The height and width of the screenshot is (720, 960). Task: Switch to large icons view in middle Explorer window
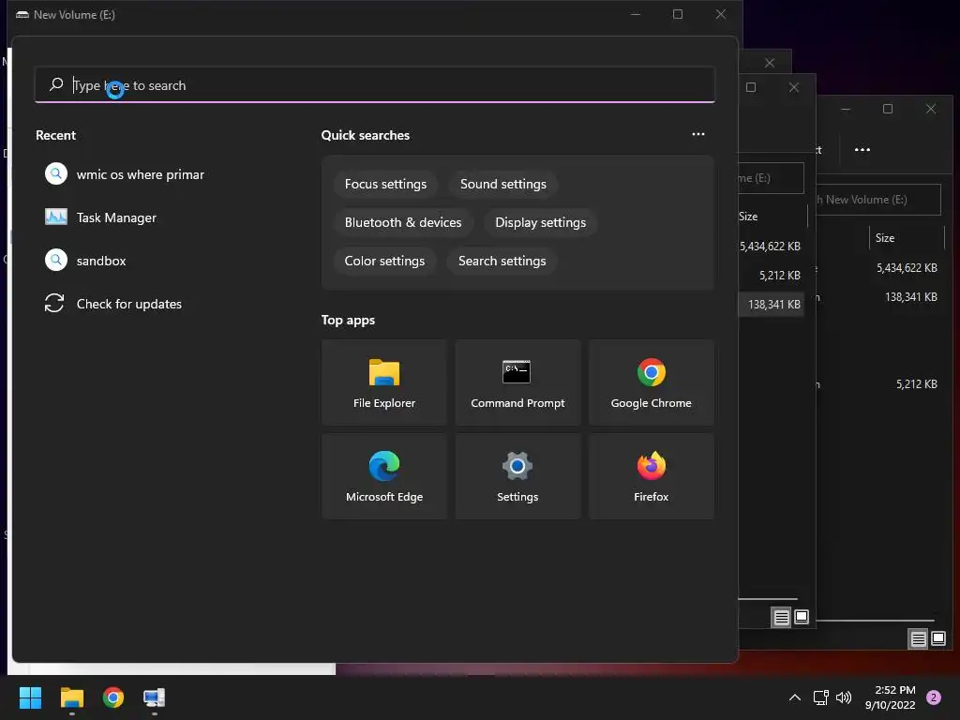(802, 617)
